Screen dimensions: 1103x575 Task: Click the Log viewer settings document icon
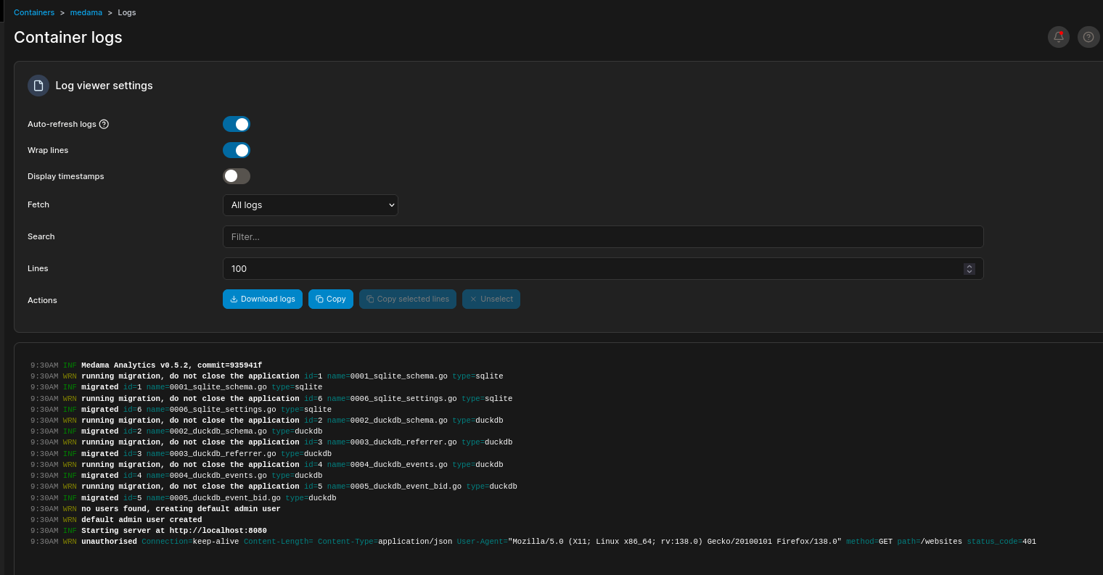pyautogui.click(x=38, y=86)
